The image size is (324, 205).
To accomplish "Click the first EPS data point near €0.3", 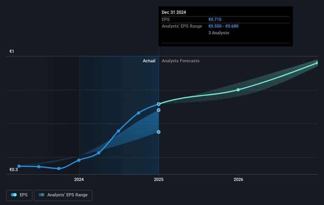I will (19, 166).
